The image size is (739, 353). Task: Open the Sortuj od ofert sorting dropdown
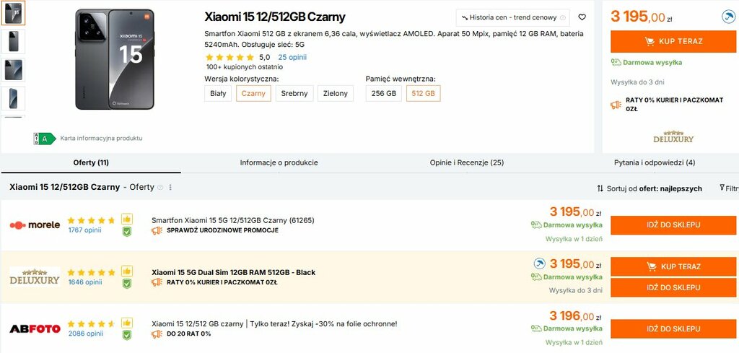point(650,188)
